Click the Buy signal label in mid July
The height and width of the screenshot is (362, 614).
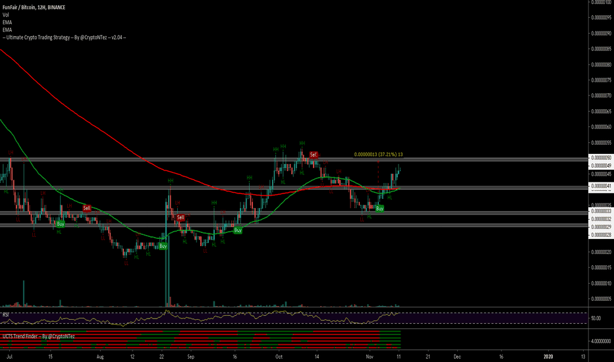pos(61,224)
